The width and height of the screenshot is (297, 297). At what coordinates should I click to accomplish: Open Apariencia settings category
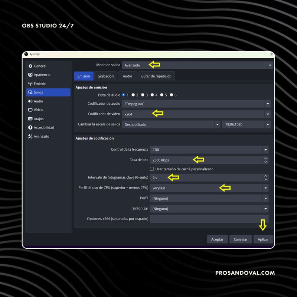(48, 75)
